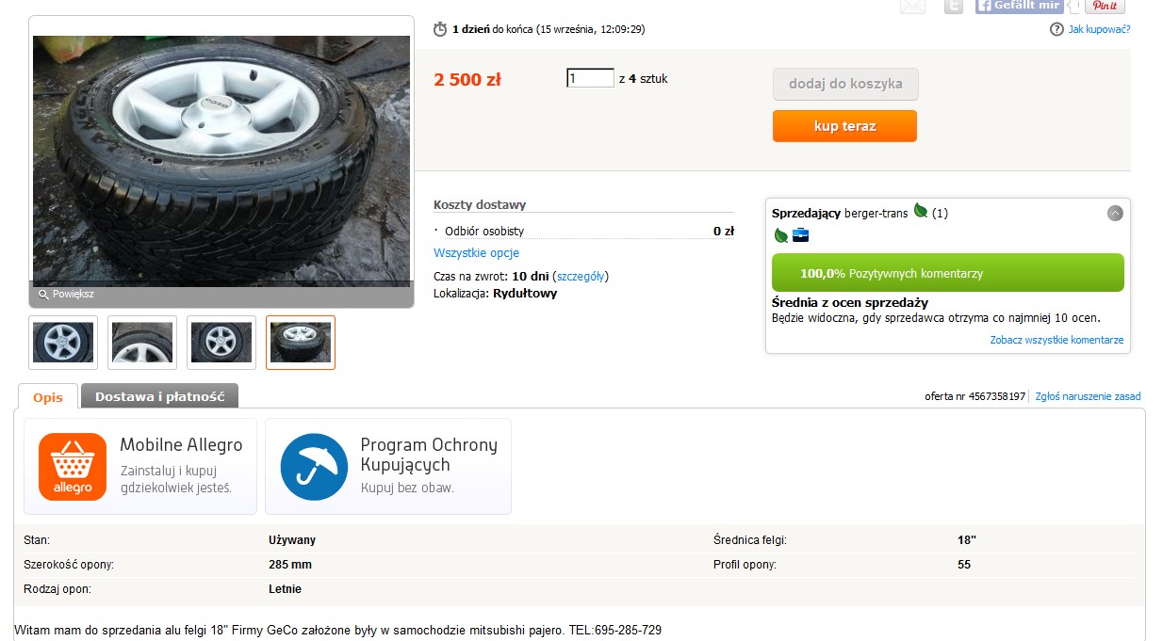Click Zobacz wszystkie komentarze link

click(x=1057, y=340)
